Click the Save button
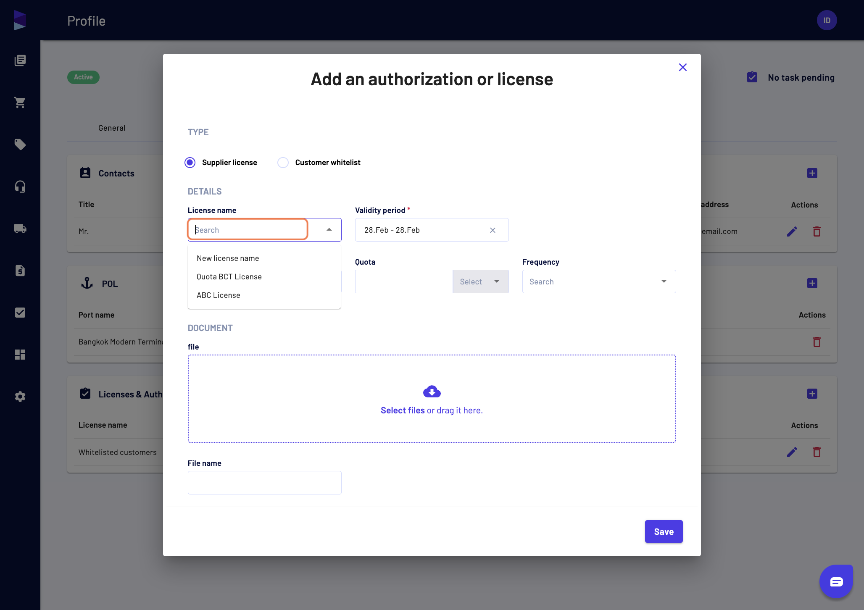The height and width of the screenshot is (610, 864). (x=664, y=531)
